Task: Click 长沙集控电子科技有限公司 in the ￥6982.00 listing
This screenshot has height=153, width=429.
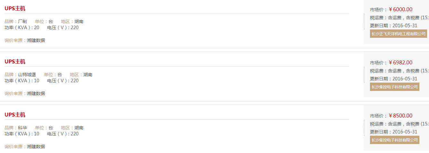Action: click(395, 87)
